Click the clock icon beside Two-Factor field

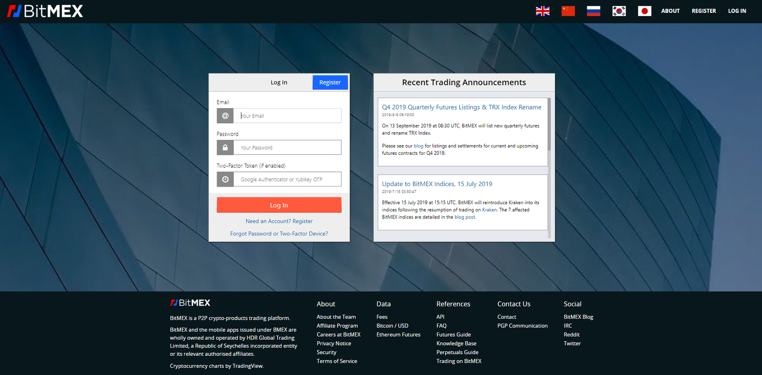tap(225, 179)
